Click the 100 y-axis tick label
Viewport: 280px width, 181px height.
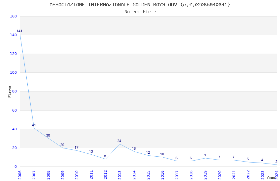point(13,72)
